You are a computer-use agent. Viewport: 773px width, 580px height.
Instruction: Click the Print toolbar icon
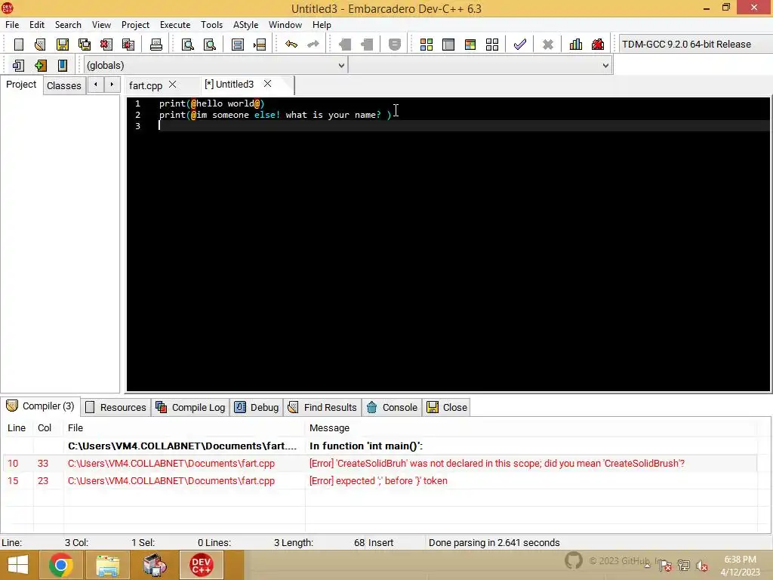pyautogui.click(x=156, y=45)
